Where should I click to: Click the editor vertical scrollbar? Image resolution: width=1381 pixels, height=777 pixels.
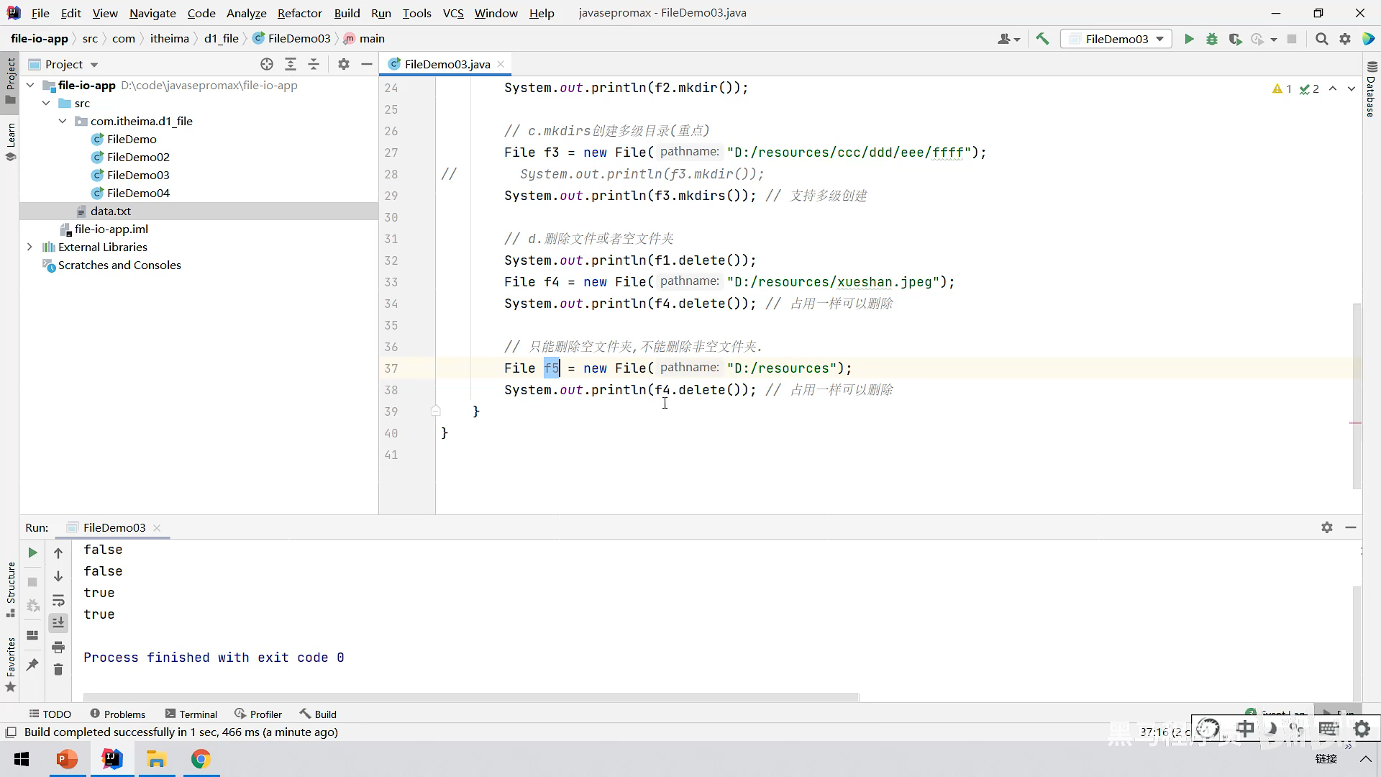pos(1357,396)
